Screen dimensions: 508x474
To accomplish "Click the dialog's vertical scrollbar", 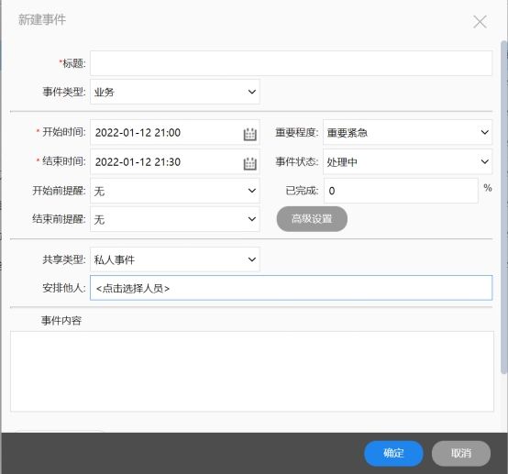I will click(504, 207).
